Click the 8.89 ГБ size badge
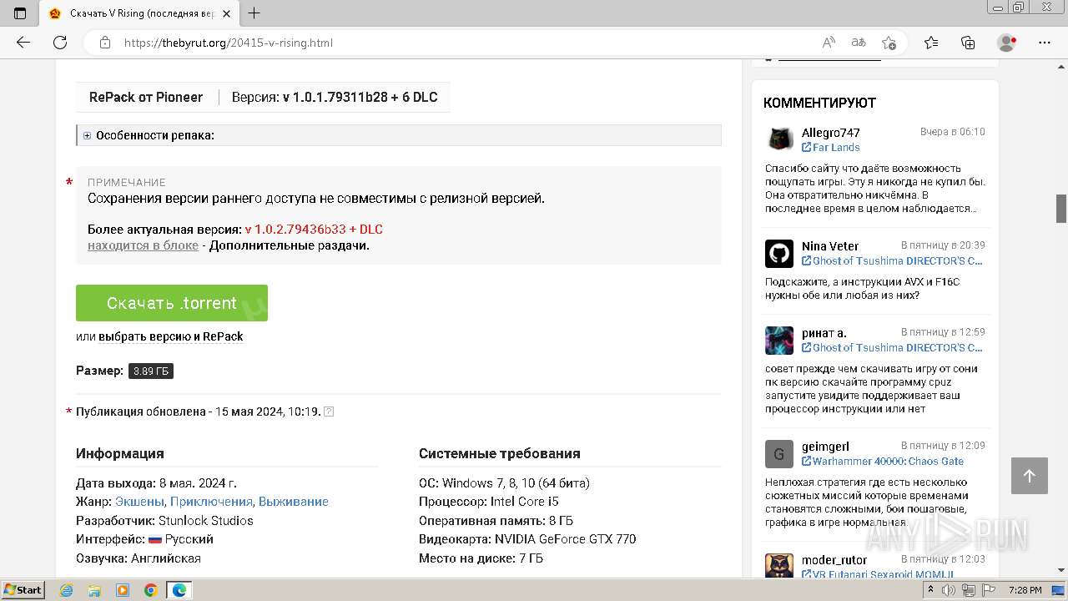The image size is (1068, 601). coord(151,371)
